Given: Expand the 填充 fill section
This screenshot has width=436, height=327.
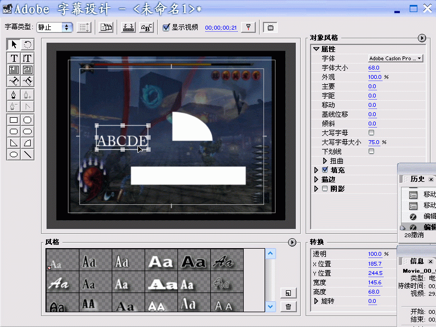Looking at the screenshot, I should [x=316, y=170].
